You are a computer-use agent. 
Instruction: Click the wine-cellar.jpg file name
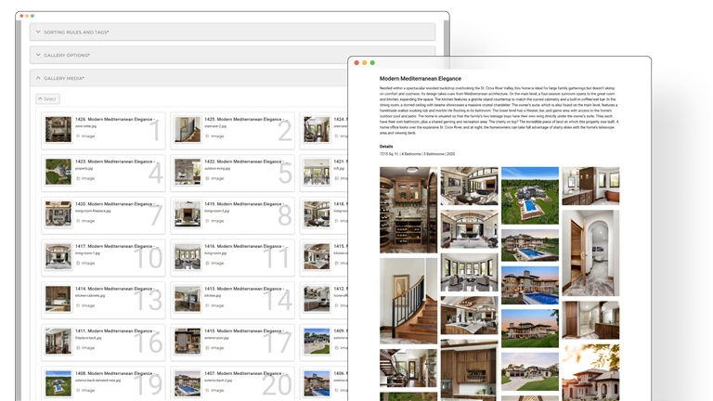(85, 126)
